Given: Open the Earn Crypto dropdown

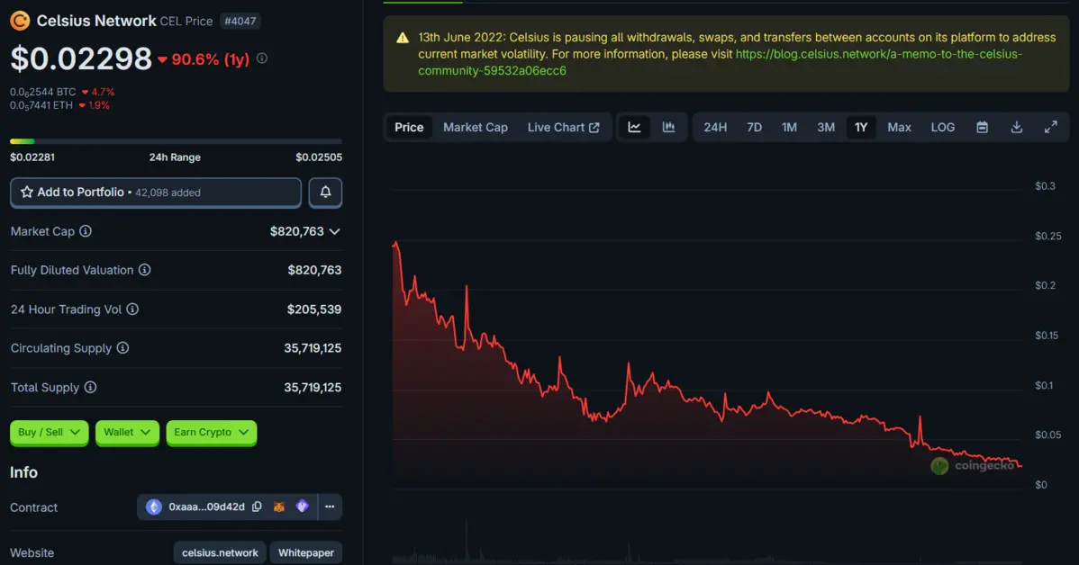Looking at the screenshot, I should pos(212,433).
